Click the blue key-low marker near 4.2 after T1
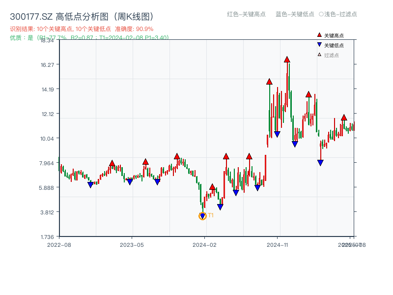This screenshot has height=295, width=393. tap(220, 207)
